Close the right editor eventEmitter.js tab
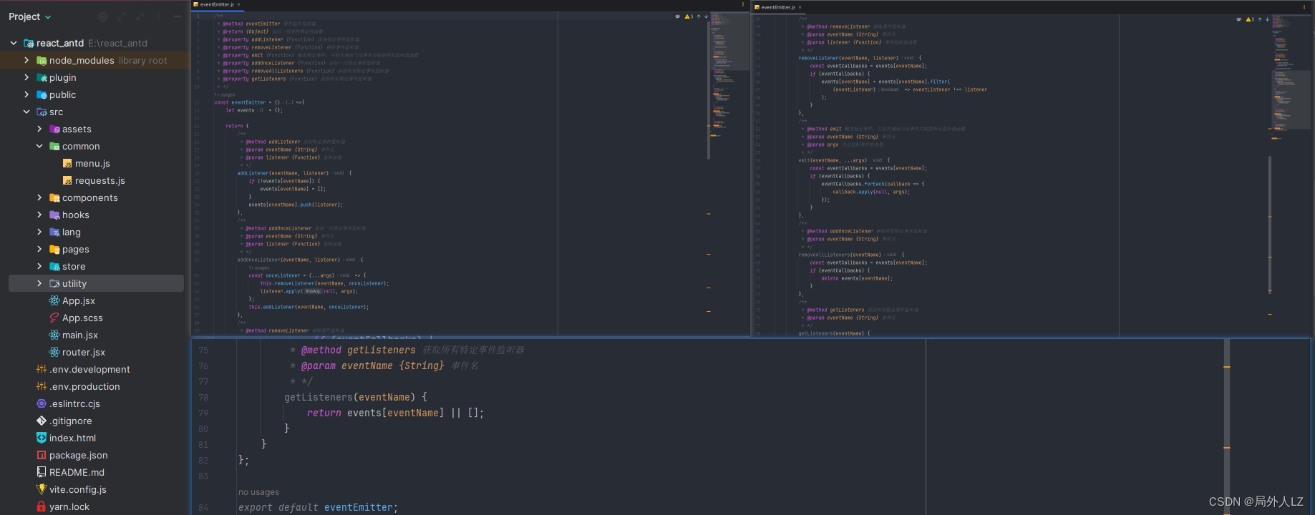 [800, 7]
